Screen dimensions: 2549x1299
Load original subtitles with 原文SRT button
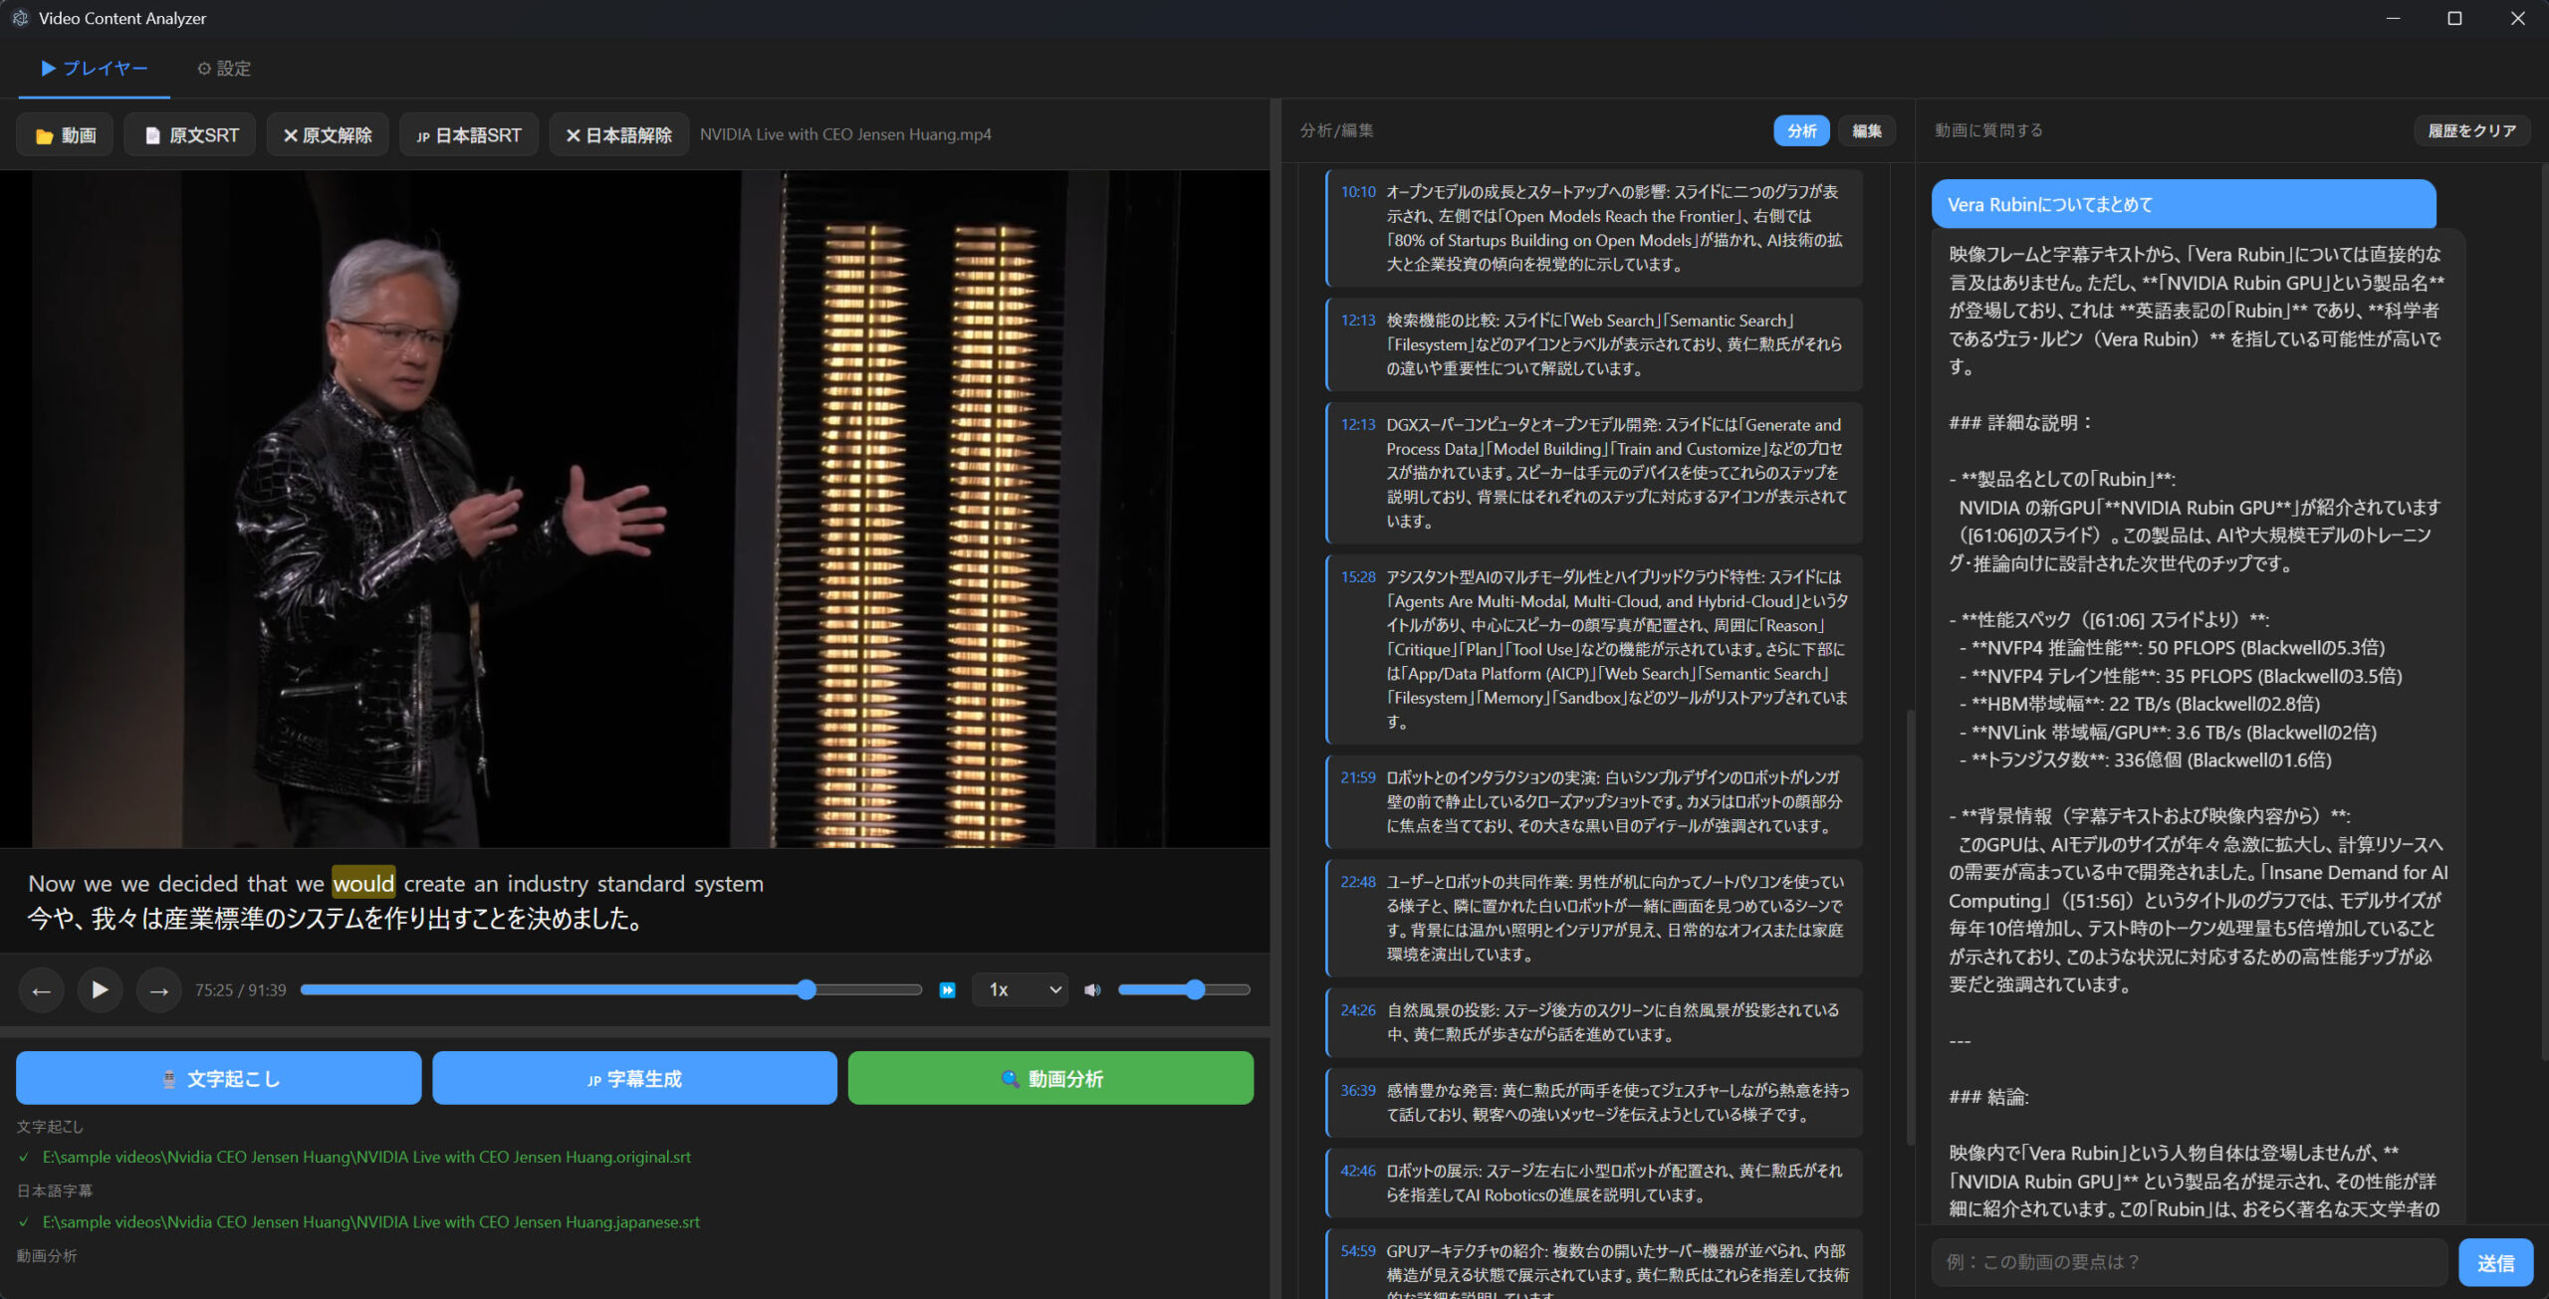tap(191, 134)
